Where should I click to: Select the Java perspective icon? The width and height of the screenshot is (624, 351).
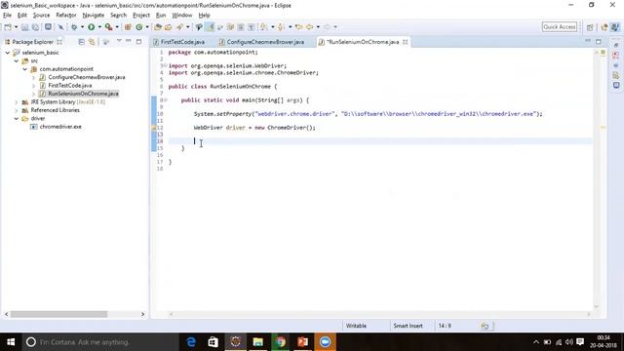pyautogui.click(x=615, y=27)
